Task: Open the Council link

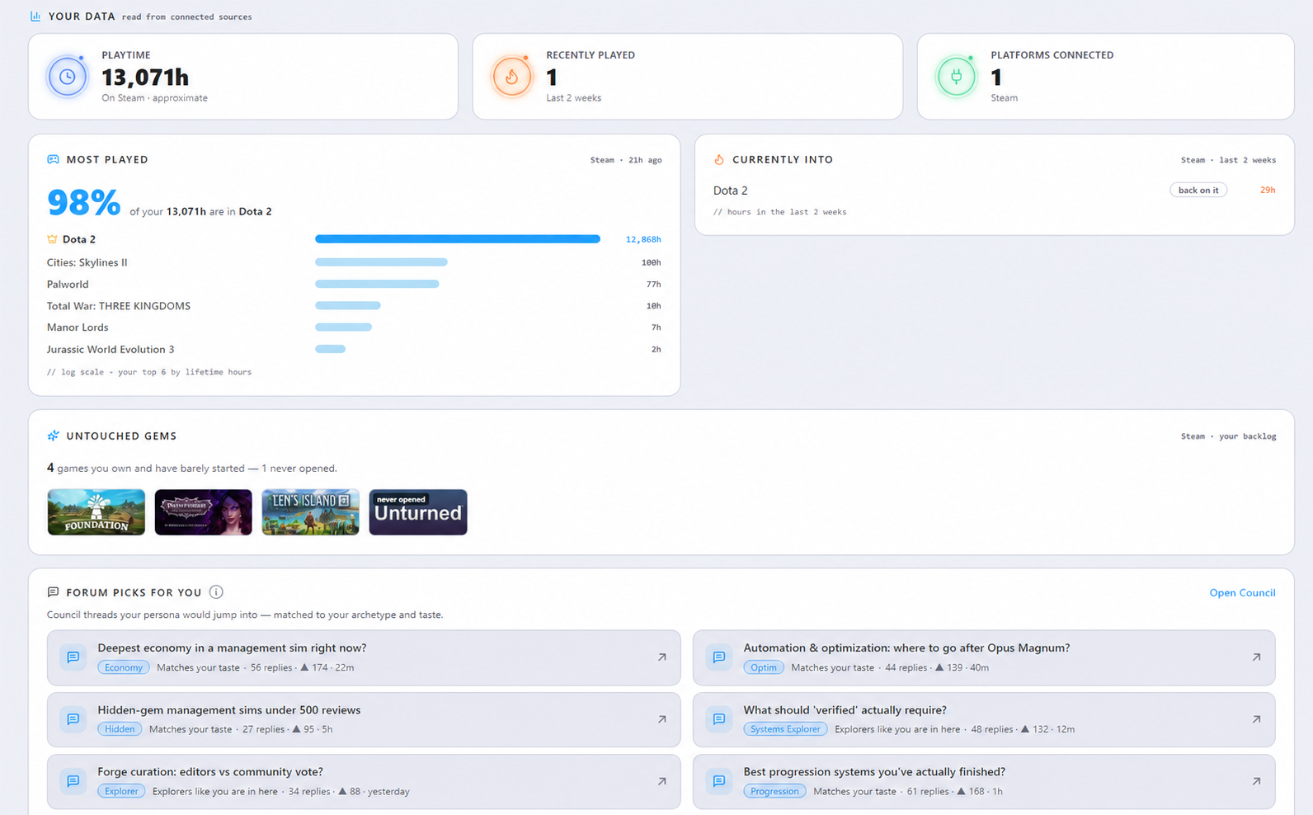Action: 1242,592
